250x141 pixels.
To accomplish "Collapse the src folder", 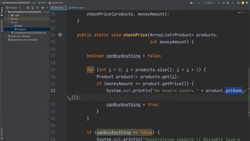I will coord(9,22).
